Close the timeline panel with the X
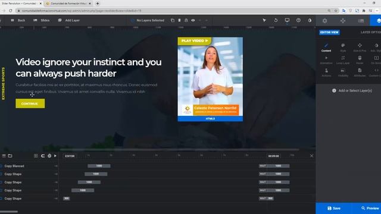 coord(311,156)
